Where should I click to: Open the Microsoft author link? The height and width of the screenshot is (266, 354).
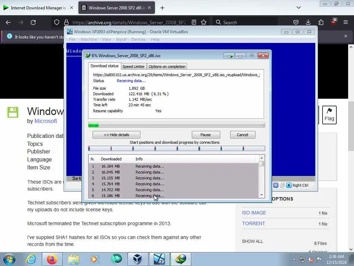coord(46,121)
